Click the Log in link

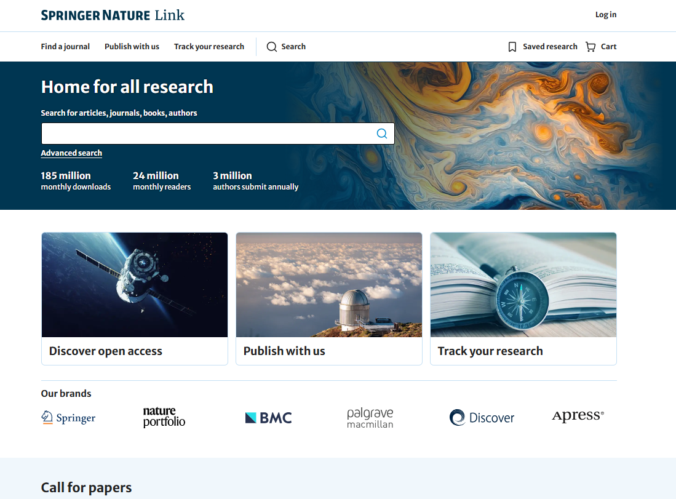[605, 15]
